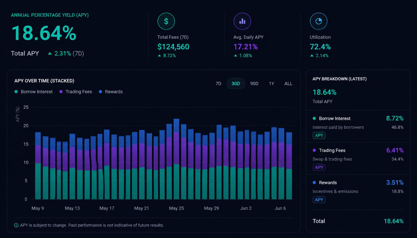The image size is (417, 238).
Task: Click the up arrow next to 2.31% (7D)
Action: tap(50, 53)
